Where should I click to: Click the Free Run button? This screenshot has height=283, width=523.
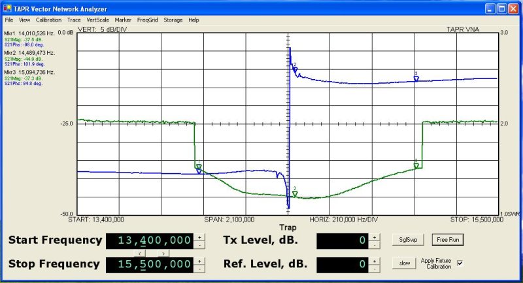pos(448,240)
